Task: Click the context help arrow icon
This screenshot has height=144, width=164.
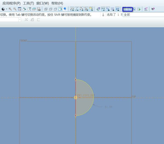Action: [x=153, y=9]
